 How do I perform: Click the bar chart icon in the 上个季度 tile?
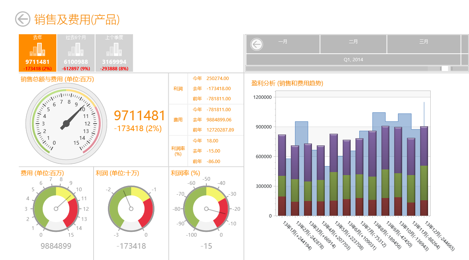[114, 49]
